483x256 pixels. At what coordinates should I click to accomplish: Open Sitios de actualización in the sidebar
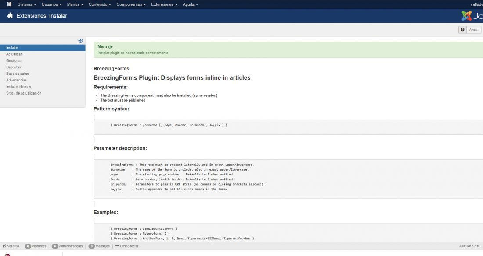pyautogui.click(x=24, y=93)
